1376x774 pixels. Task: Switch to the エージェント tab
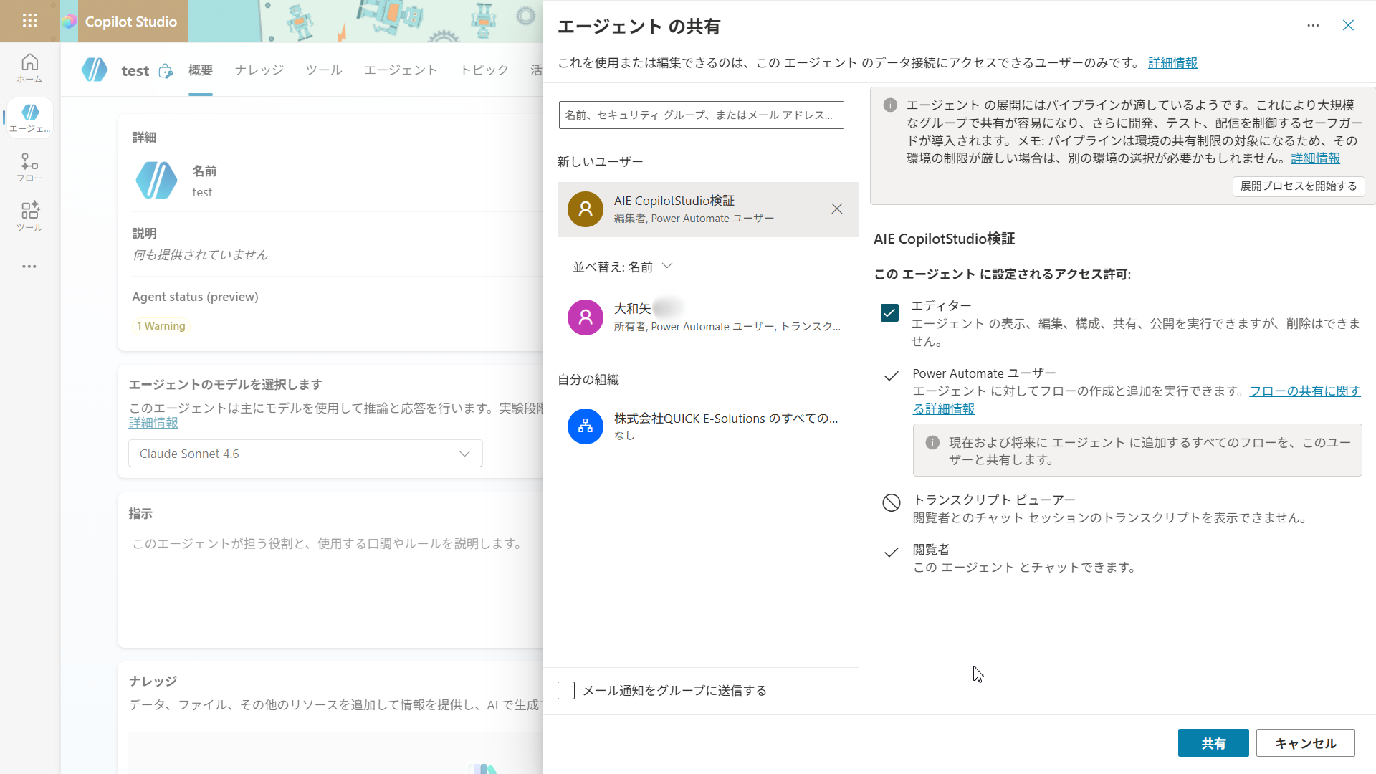point(401,70)
